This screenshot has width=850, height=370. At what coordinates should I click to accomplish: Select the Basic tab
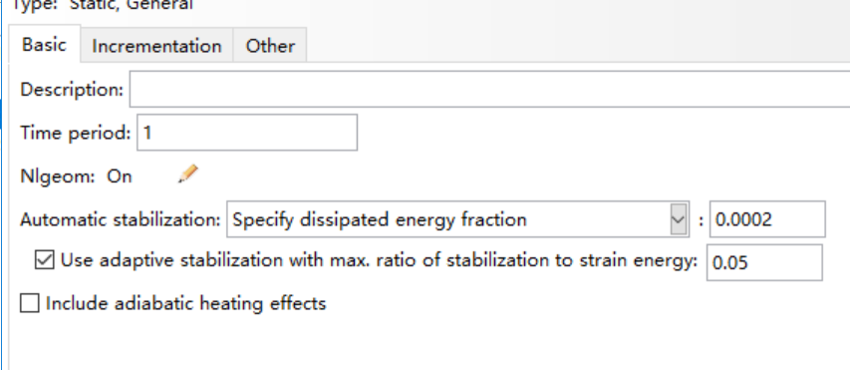[x=45, y=44]
